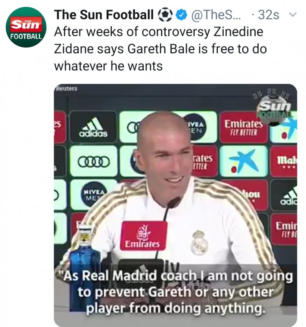
Task: Play the Zidane press conference video
Action: tap(176, 205)
